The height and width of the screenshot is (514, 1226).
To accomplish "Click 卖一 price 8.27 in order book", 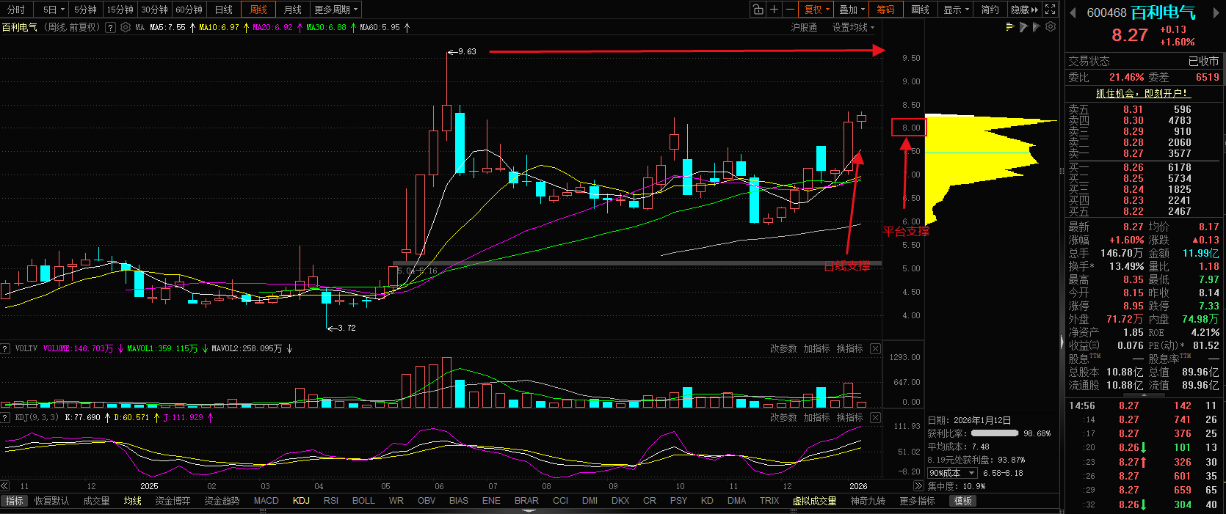I will (1133, 153).
